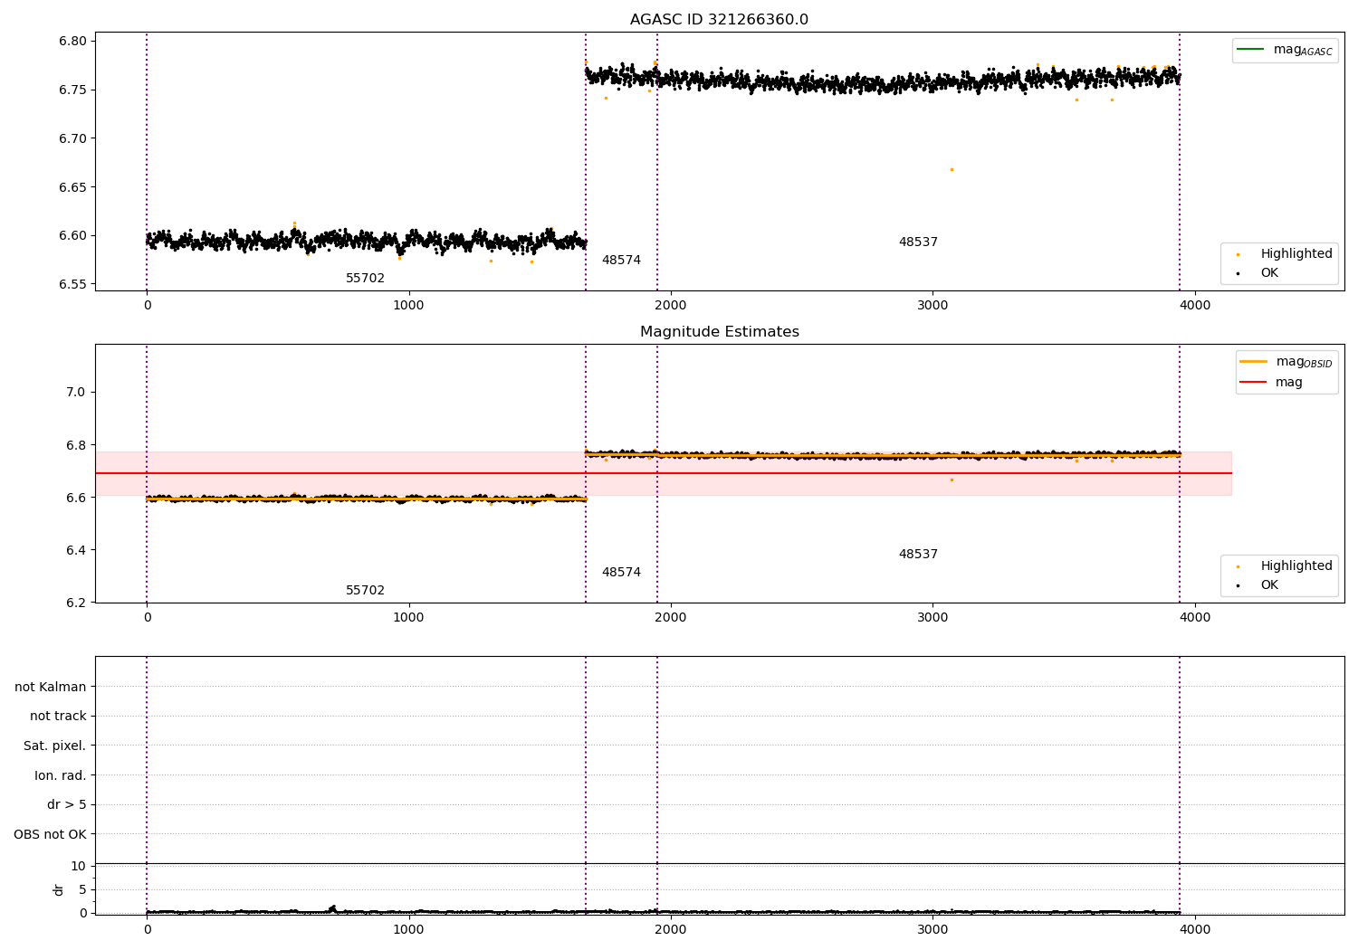Click the 6.80 y-axis tick in top plot
Screen dimensions: 1358x950
click(72, 42)
